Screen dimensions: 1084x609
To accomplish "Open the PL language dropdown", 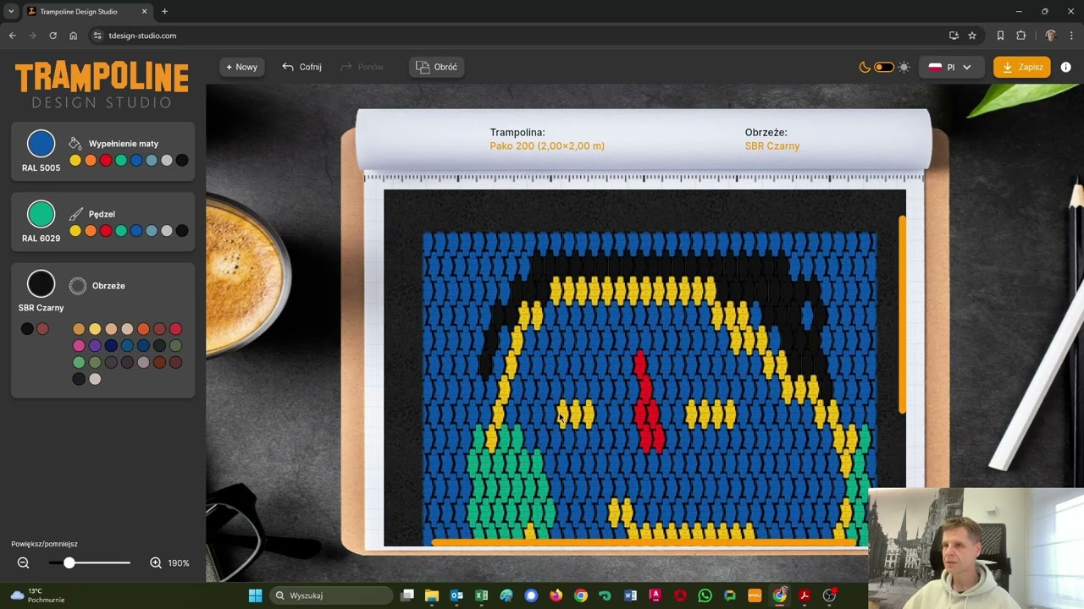I will click(x=950, y=67).
